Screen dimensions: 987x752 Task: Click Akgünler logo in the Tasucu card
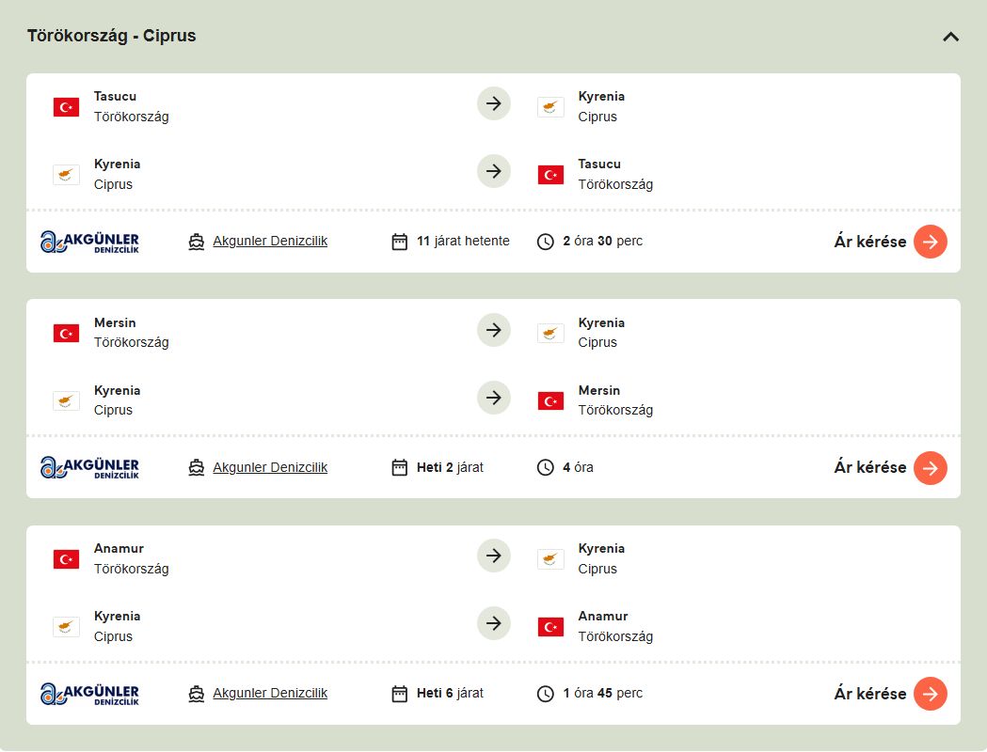pos(89,242)
